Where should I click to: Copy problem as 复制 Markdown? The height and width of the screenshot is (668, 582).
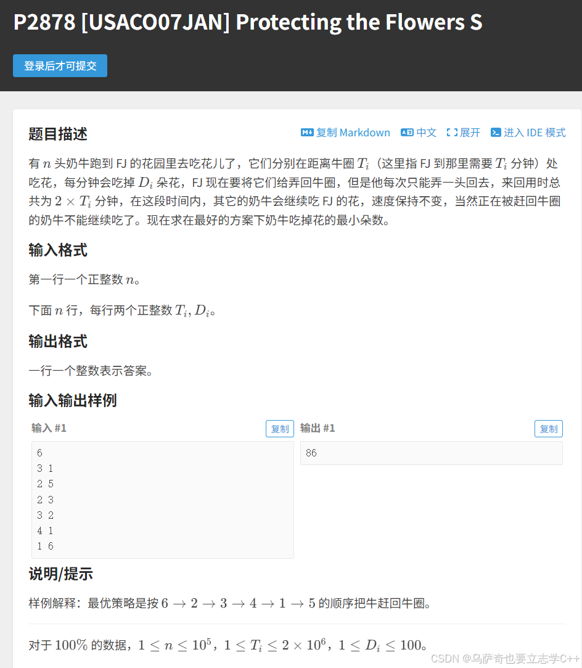click(353, 133)
